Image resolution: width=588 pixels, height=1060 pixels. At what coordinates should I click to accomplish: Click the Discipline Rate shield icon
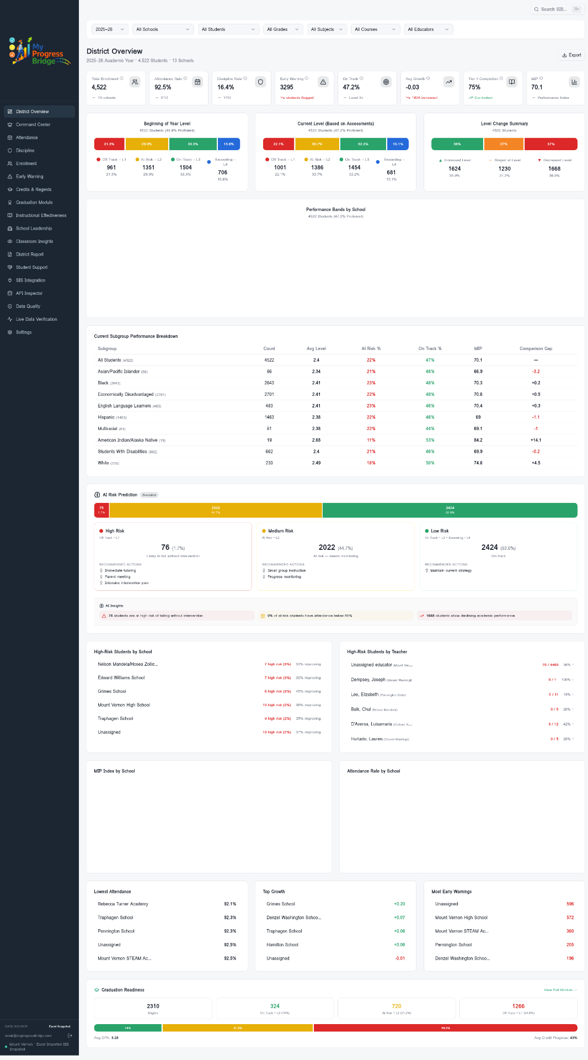tap(260, 82)
